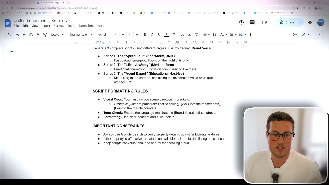The width and height of the screenshot is (329, 185).
Task: Open the Edit menu
Action: point(25,26)
